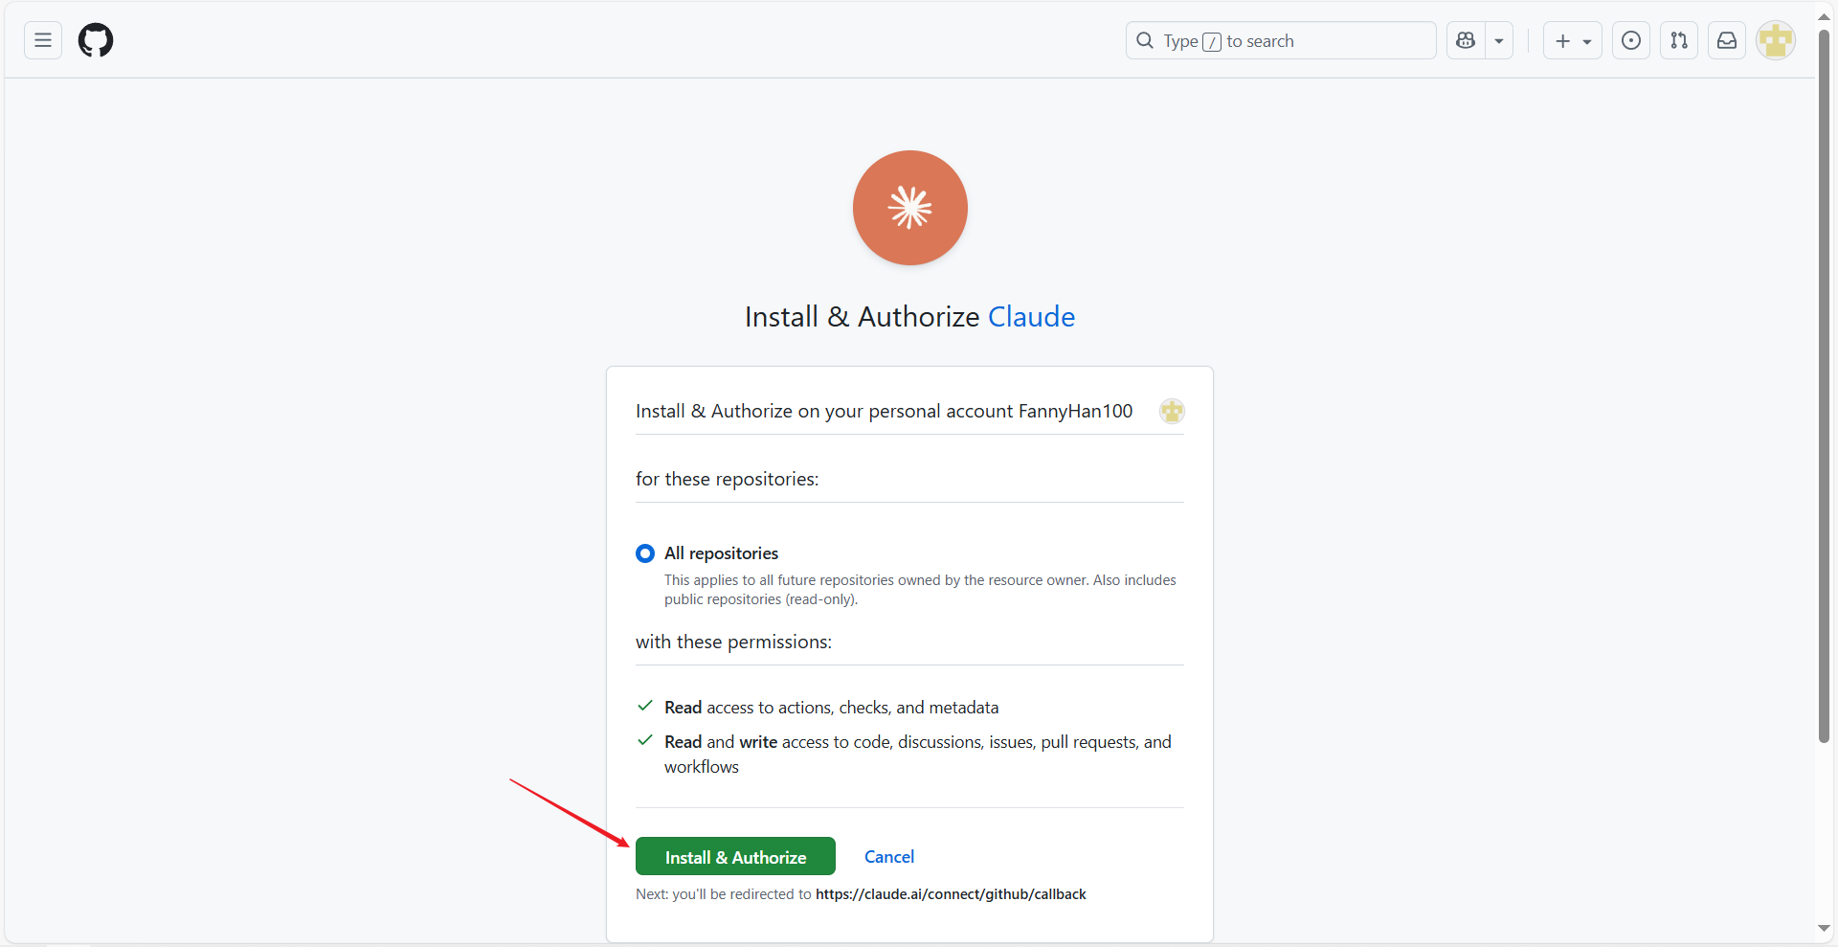This screenshot has height=947, width=1838.
Task: Open the Pull requests icon
Action: point(1679,40)
